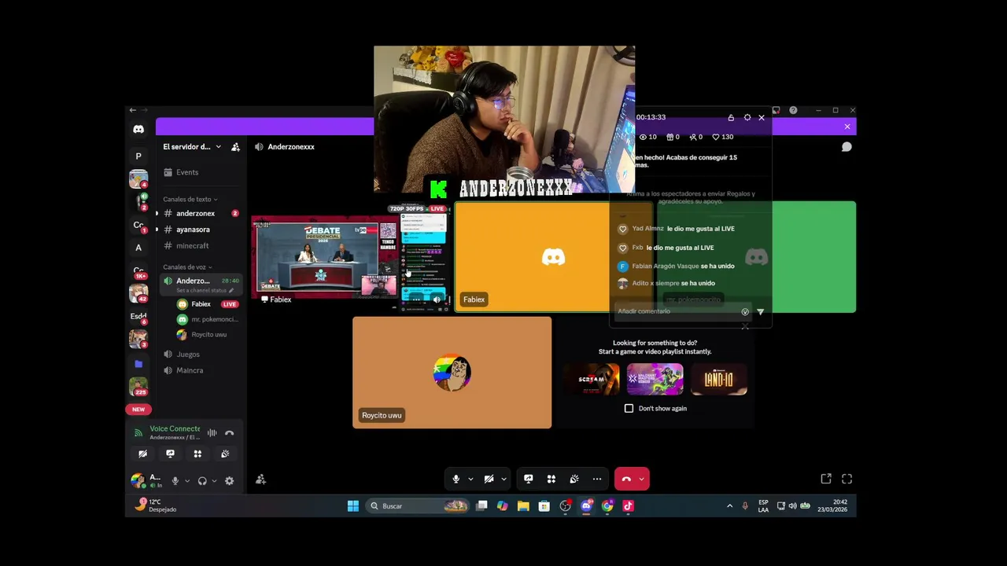The image size is (1007, 566).
Task: Open server avatar with 225 badge
Action: point(138,387)
